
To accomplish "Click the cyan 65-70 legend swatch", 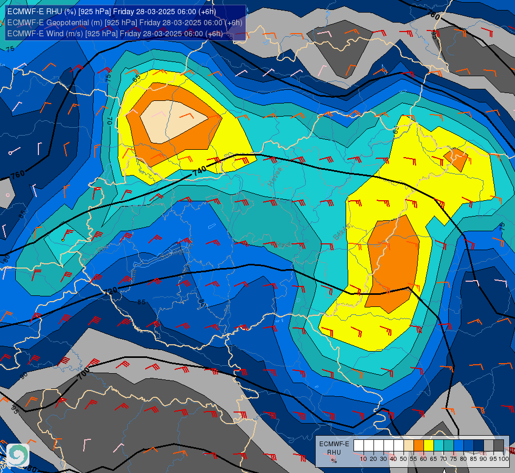I will tap(439, 446).
